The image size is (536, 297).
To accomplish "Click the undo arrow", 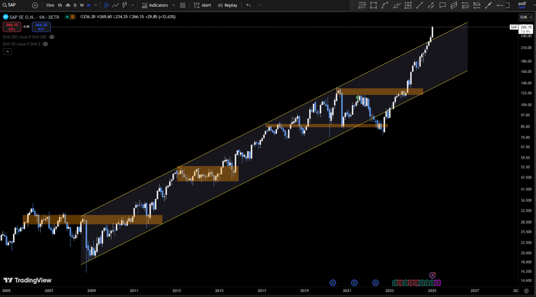I will [248, 5].
